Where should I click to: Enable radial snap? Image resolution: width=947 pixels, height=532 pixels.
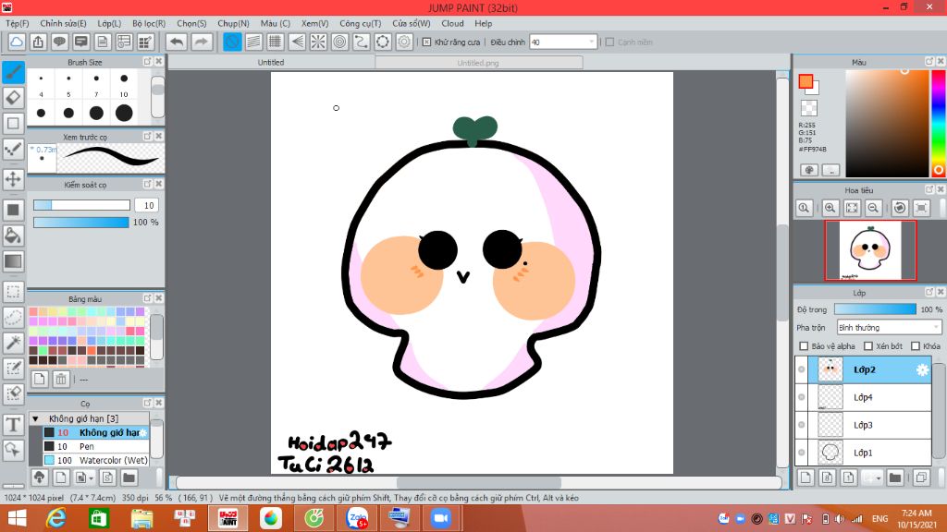click(318, 42)
